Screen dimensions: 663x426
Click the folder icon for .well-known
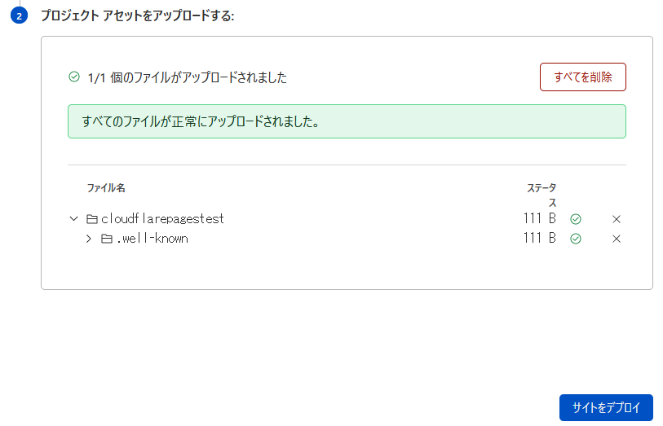[107, 239]
